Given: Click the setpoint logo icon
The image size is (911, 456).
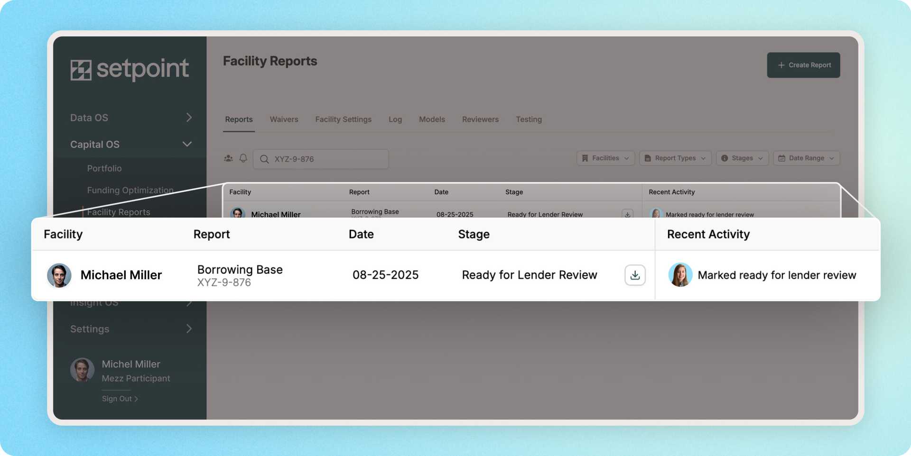Looking at the screenshot, I should click(81, 70).
